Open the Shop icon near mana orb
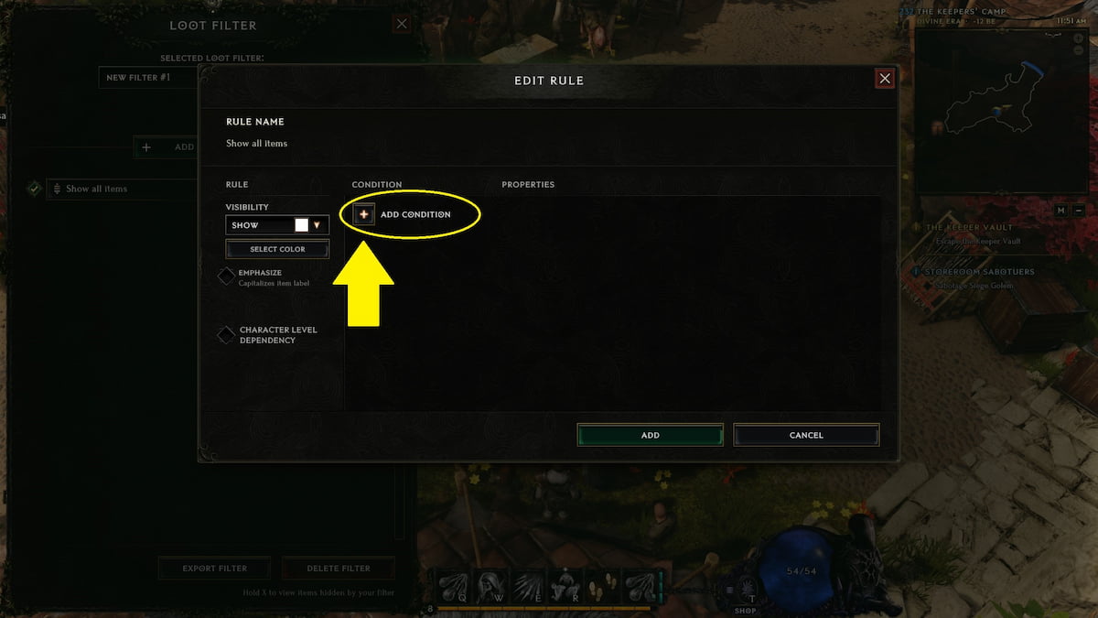1098x618 pixels. coord(746,591)
